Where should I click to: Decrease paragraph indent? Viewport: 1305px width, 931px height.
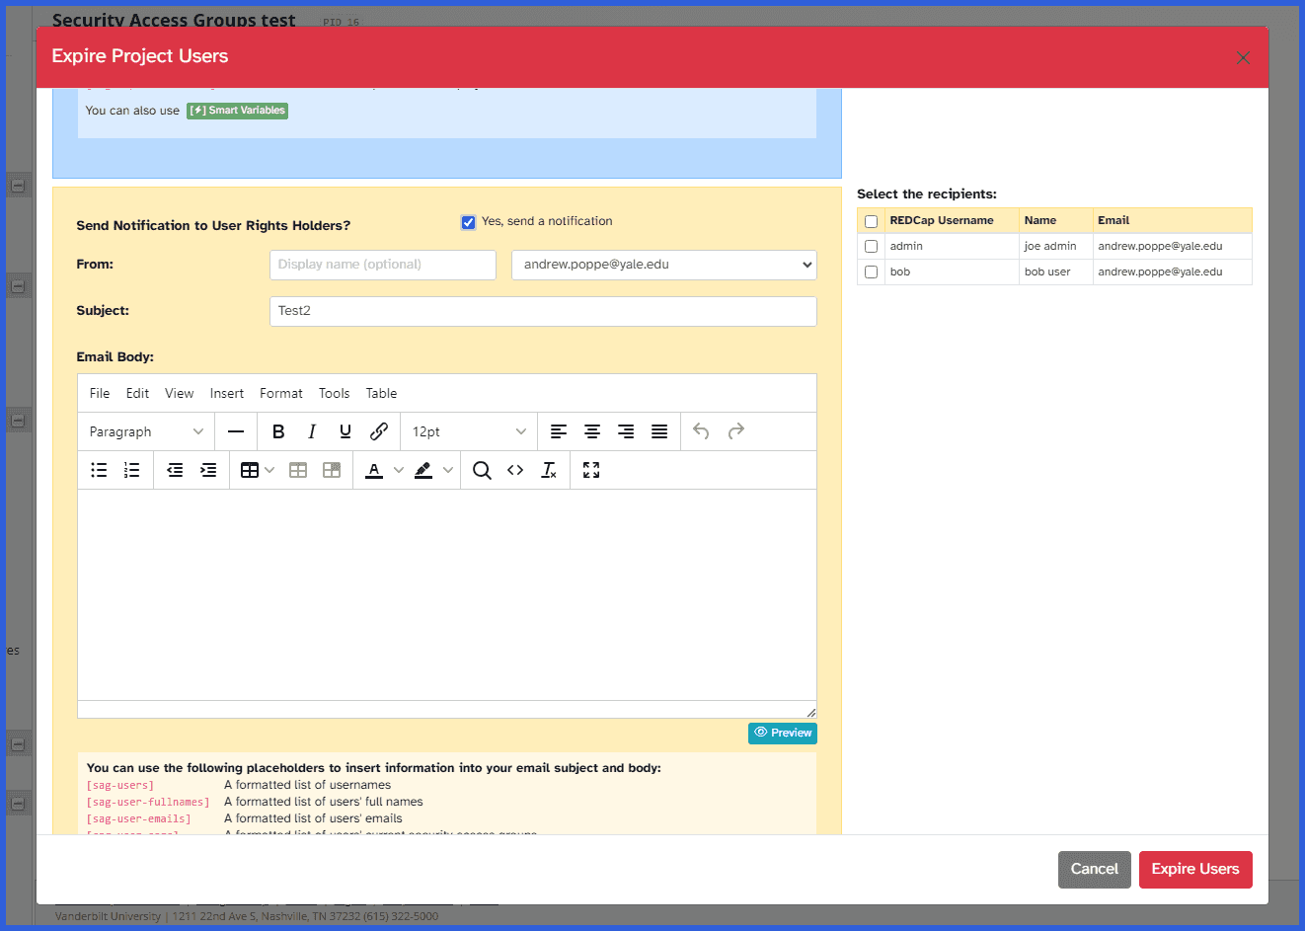pos(175,470)
